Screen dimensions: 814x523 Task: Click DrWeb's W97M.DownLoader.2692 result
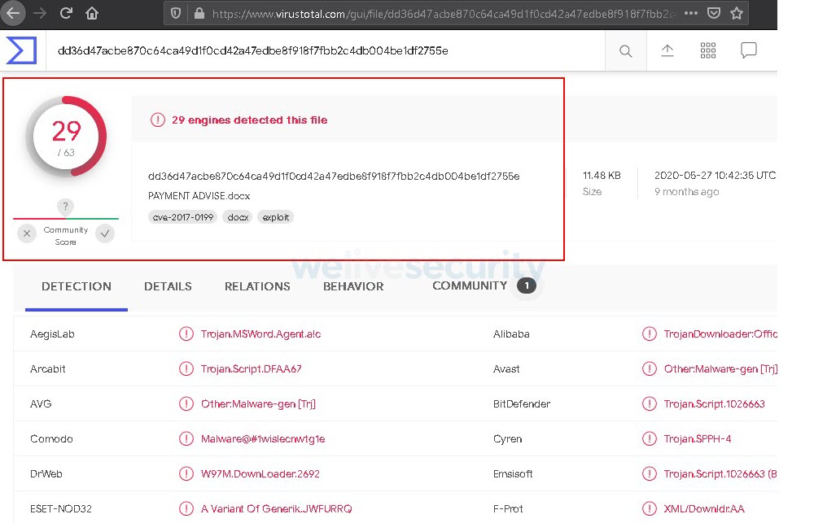tap(260, 473)
